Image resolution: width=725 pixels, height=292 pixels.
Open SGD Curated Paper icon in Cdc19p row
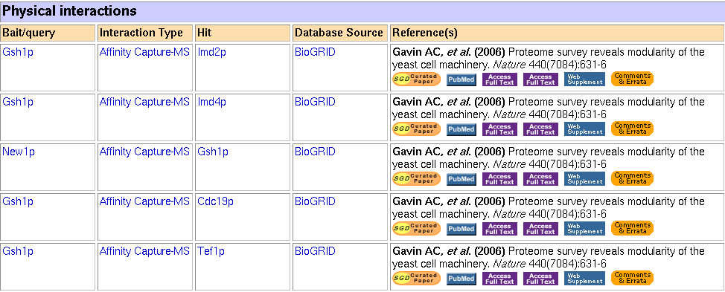click(416, 228)
